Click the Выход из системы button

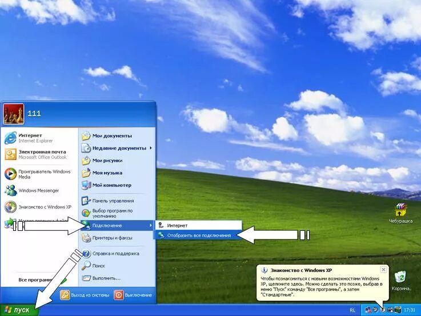pos(85,295)
